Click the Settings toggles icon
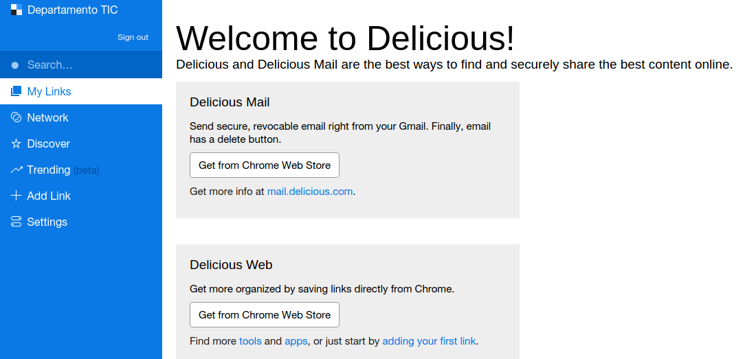 click(x=16, y=222)
